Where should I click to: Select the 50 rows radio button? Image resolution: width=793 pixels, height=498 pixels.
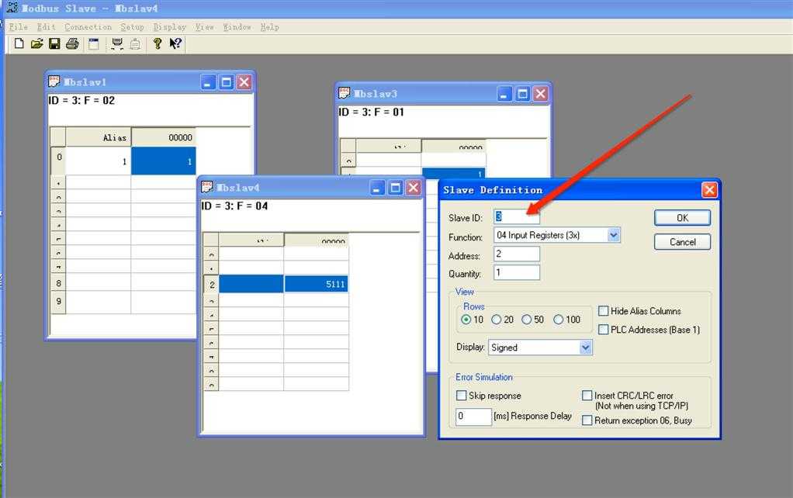527,320
